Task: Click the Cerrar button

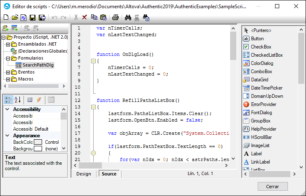Action: point(272,186)
